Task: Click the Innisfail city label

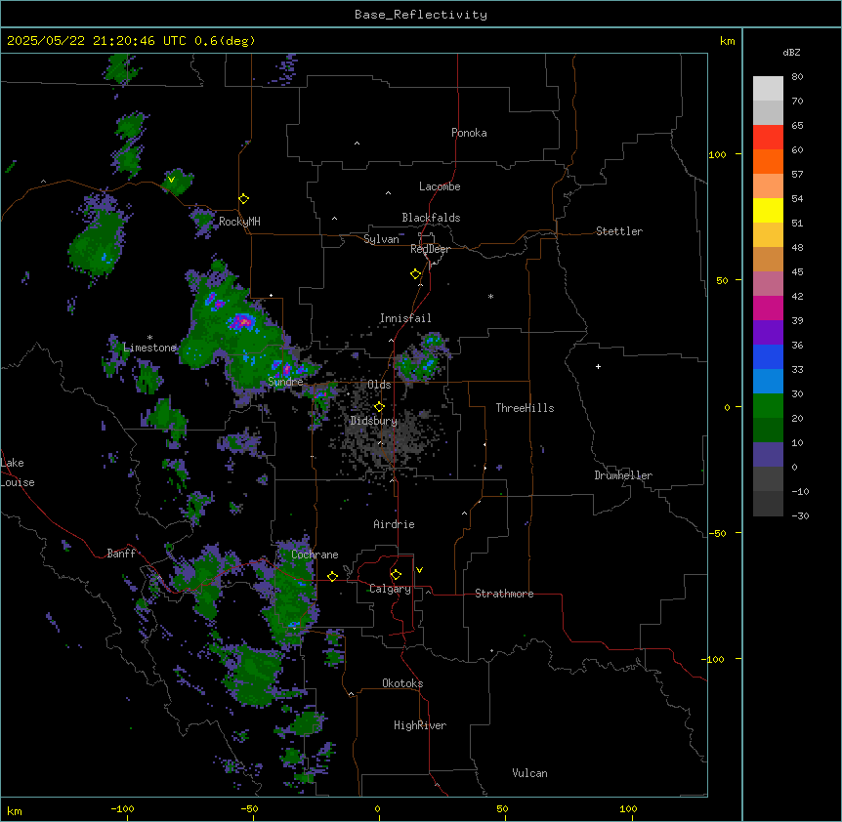Action: (x=405, y=318)
